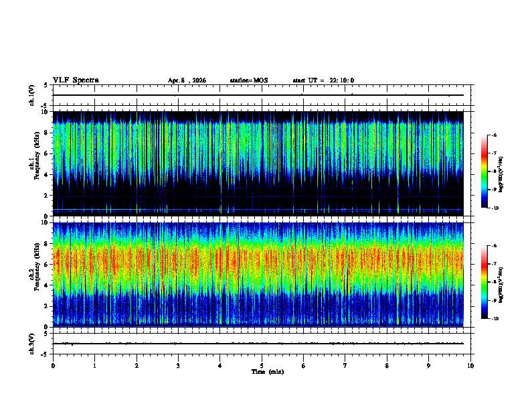Click time axis tick label "8"

[x=387, y=366]
